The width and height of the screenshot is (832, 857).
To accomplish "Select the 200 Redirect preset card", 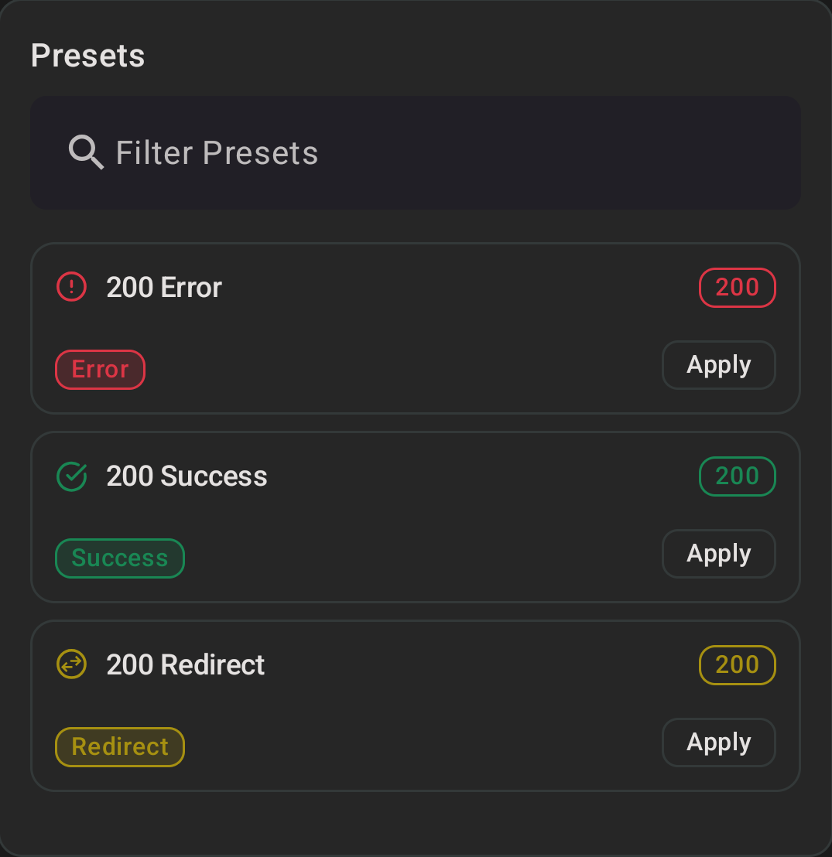I will (416, 705).
